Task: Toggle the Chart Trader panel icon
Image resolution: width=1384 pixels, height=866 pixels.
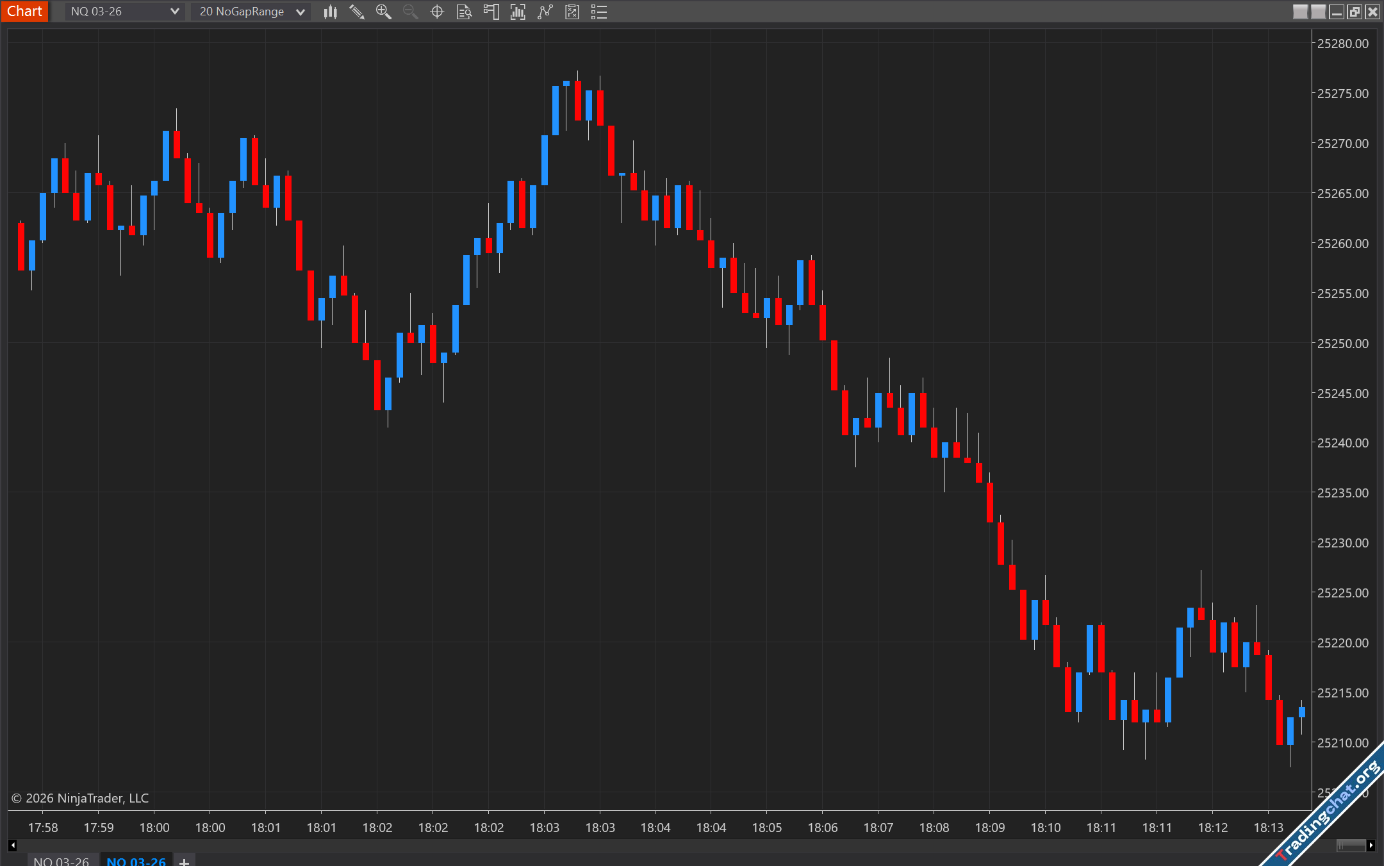Action: 491,12
